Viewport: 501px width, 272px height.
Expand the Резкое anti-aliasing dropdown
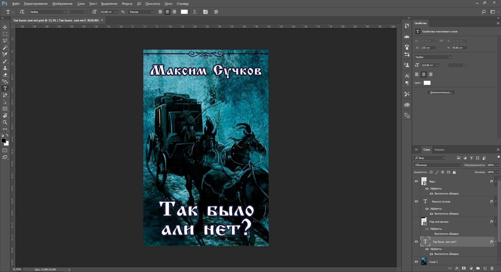point(152,12)
